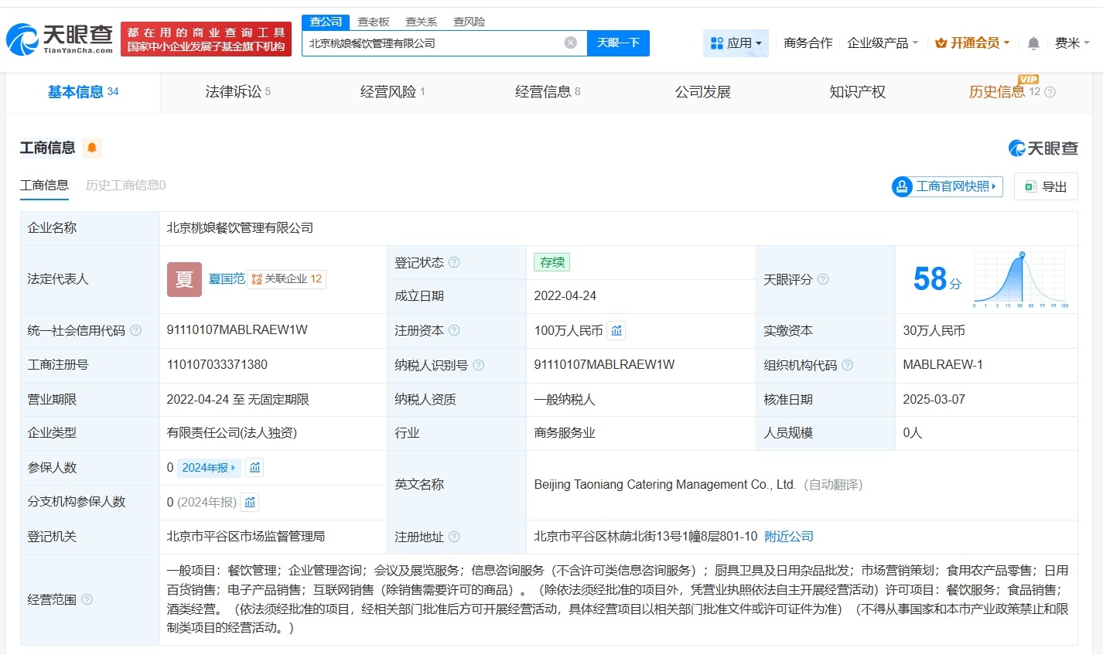Click camera icon in 工商官网快照 button

(901, 186)
